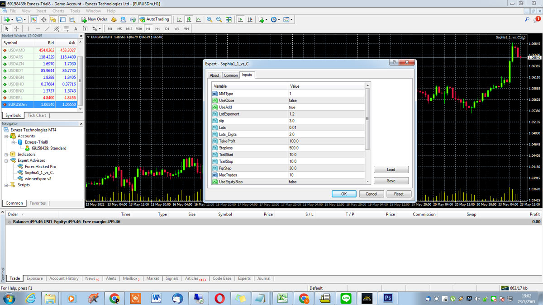The width and height of the screenshot is (543, 305).
Task: Switch chart to candlestick mode
Action: [x=189, y=19]
